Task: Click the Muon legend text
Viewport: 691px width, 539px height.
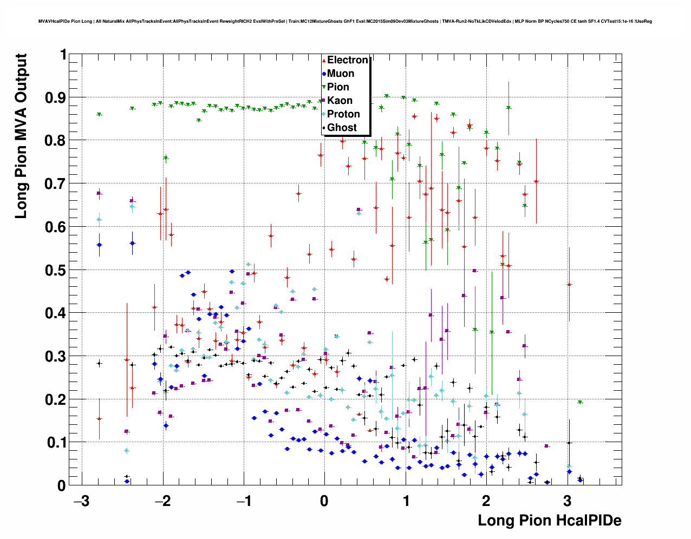Action: pos(341,74)
